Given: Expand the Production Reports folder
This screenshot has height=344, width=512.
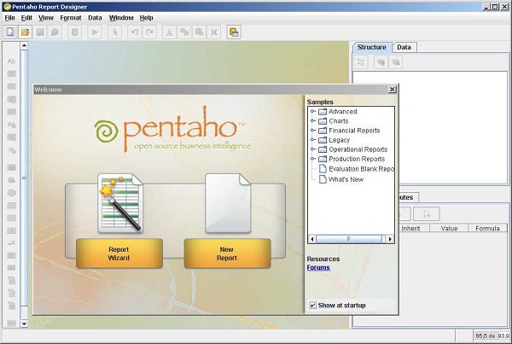Looking at the screenshot, I should coord(313,159).
